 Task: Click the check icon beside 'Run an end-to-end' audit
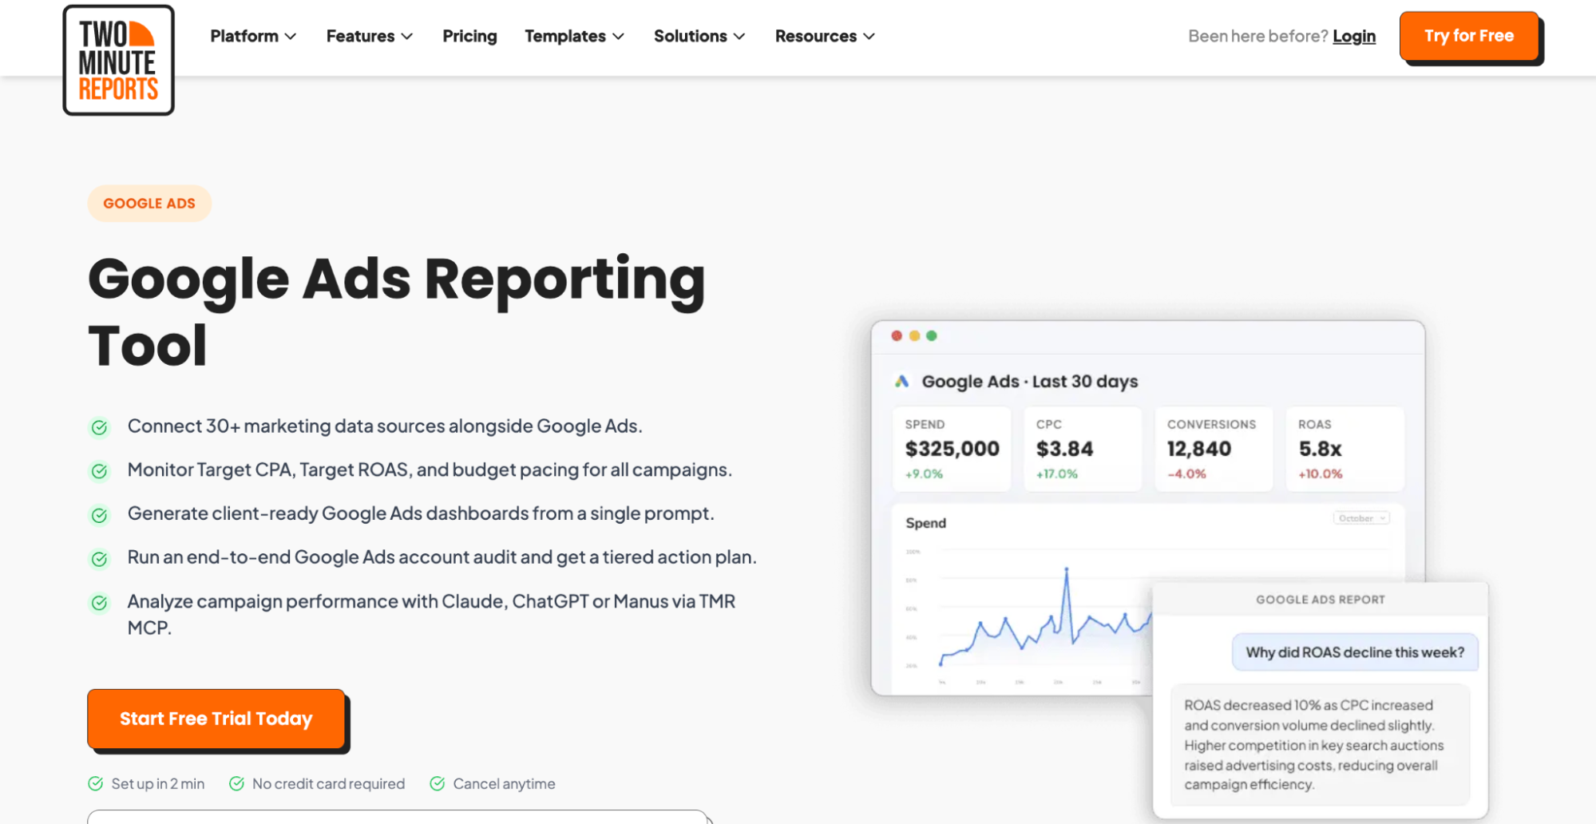coord(99,559)
